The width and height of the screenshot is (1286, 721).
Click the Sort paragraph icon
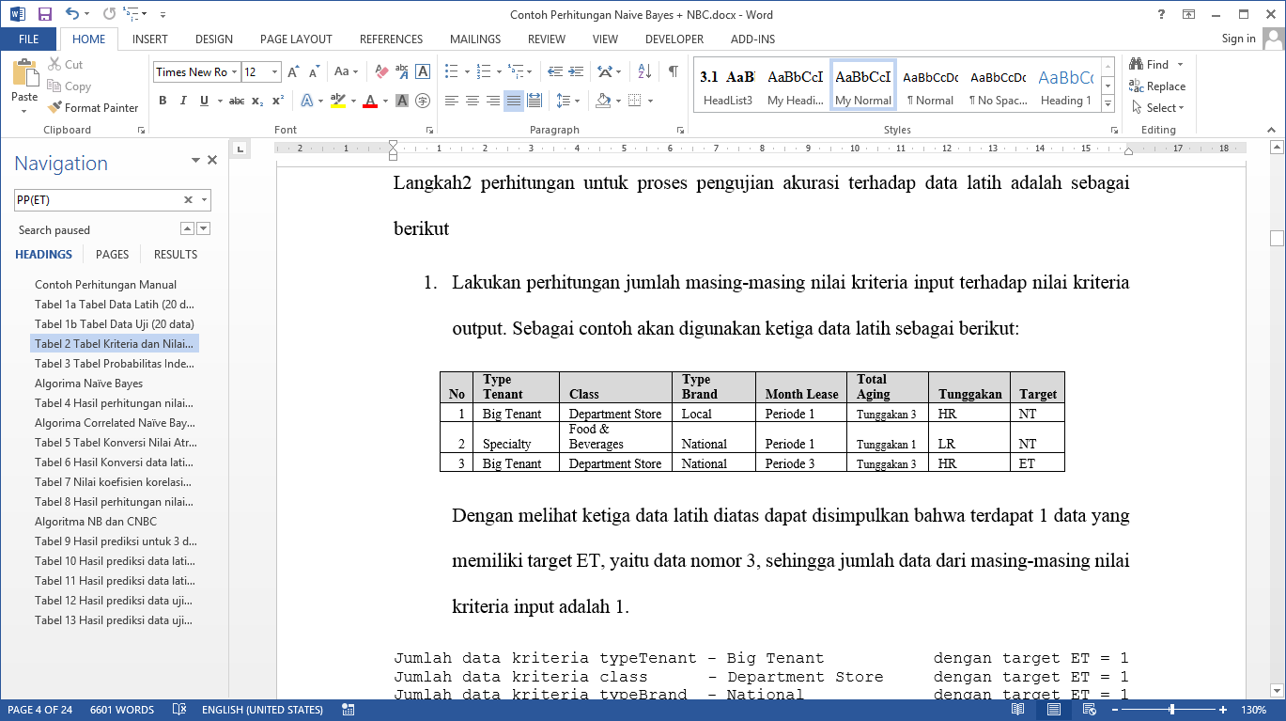(644, 71)
